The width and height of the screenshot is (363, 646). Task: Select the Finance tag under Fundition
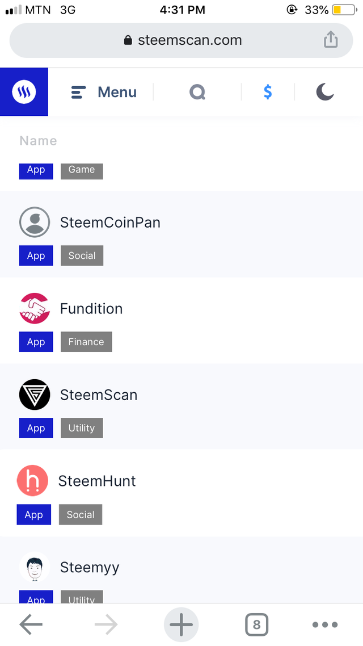[86, 342]
